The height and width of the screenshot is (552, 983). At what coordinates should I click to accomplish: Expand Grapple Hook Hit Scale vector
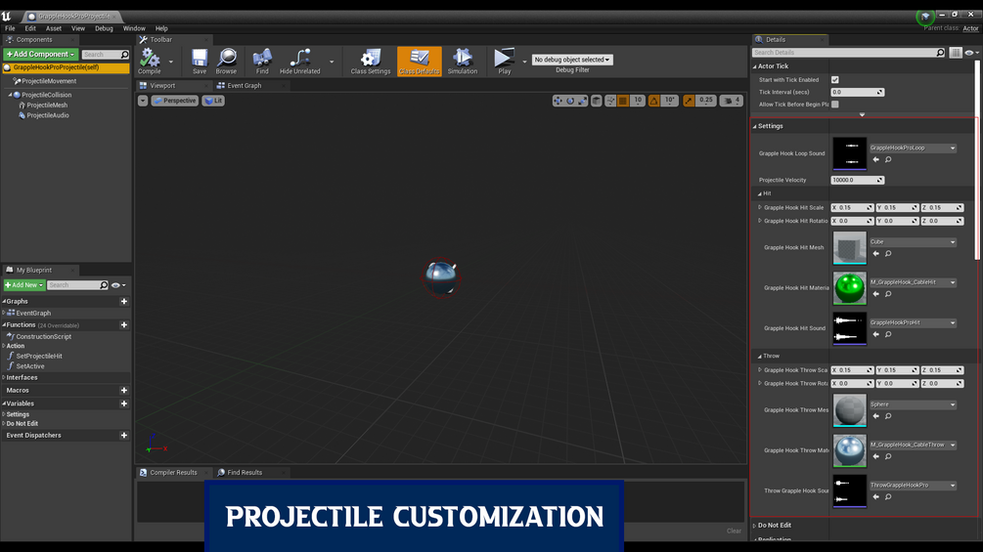tap(760, 207)
